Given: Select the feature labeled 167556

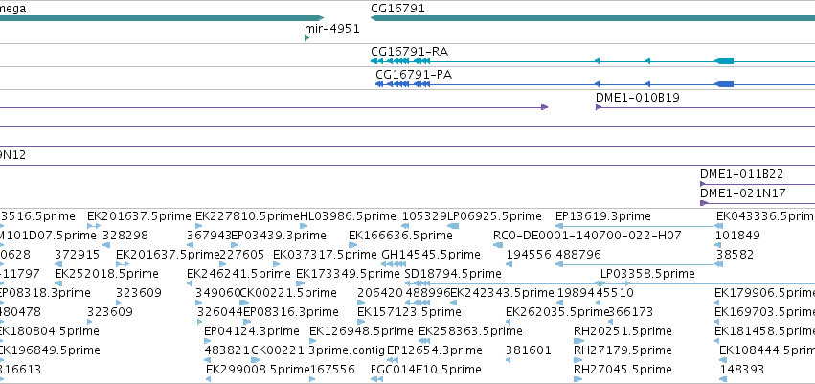Looking at the screenshot, I should click(x=332, y=370).
